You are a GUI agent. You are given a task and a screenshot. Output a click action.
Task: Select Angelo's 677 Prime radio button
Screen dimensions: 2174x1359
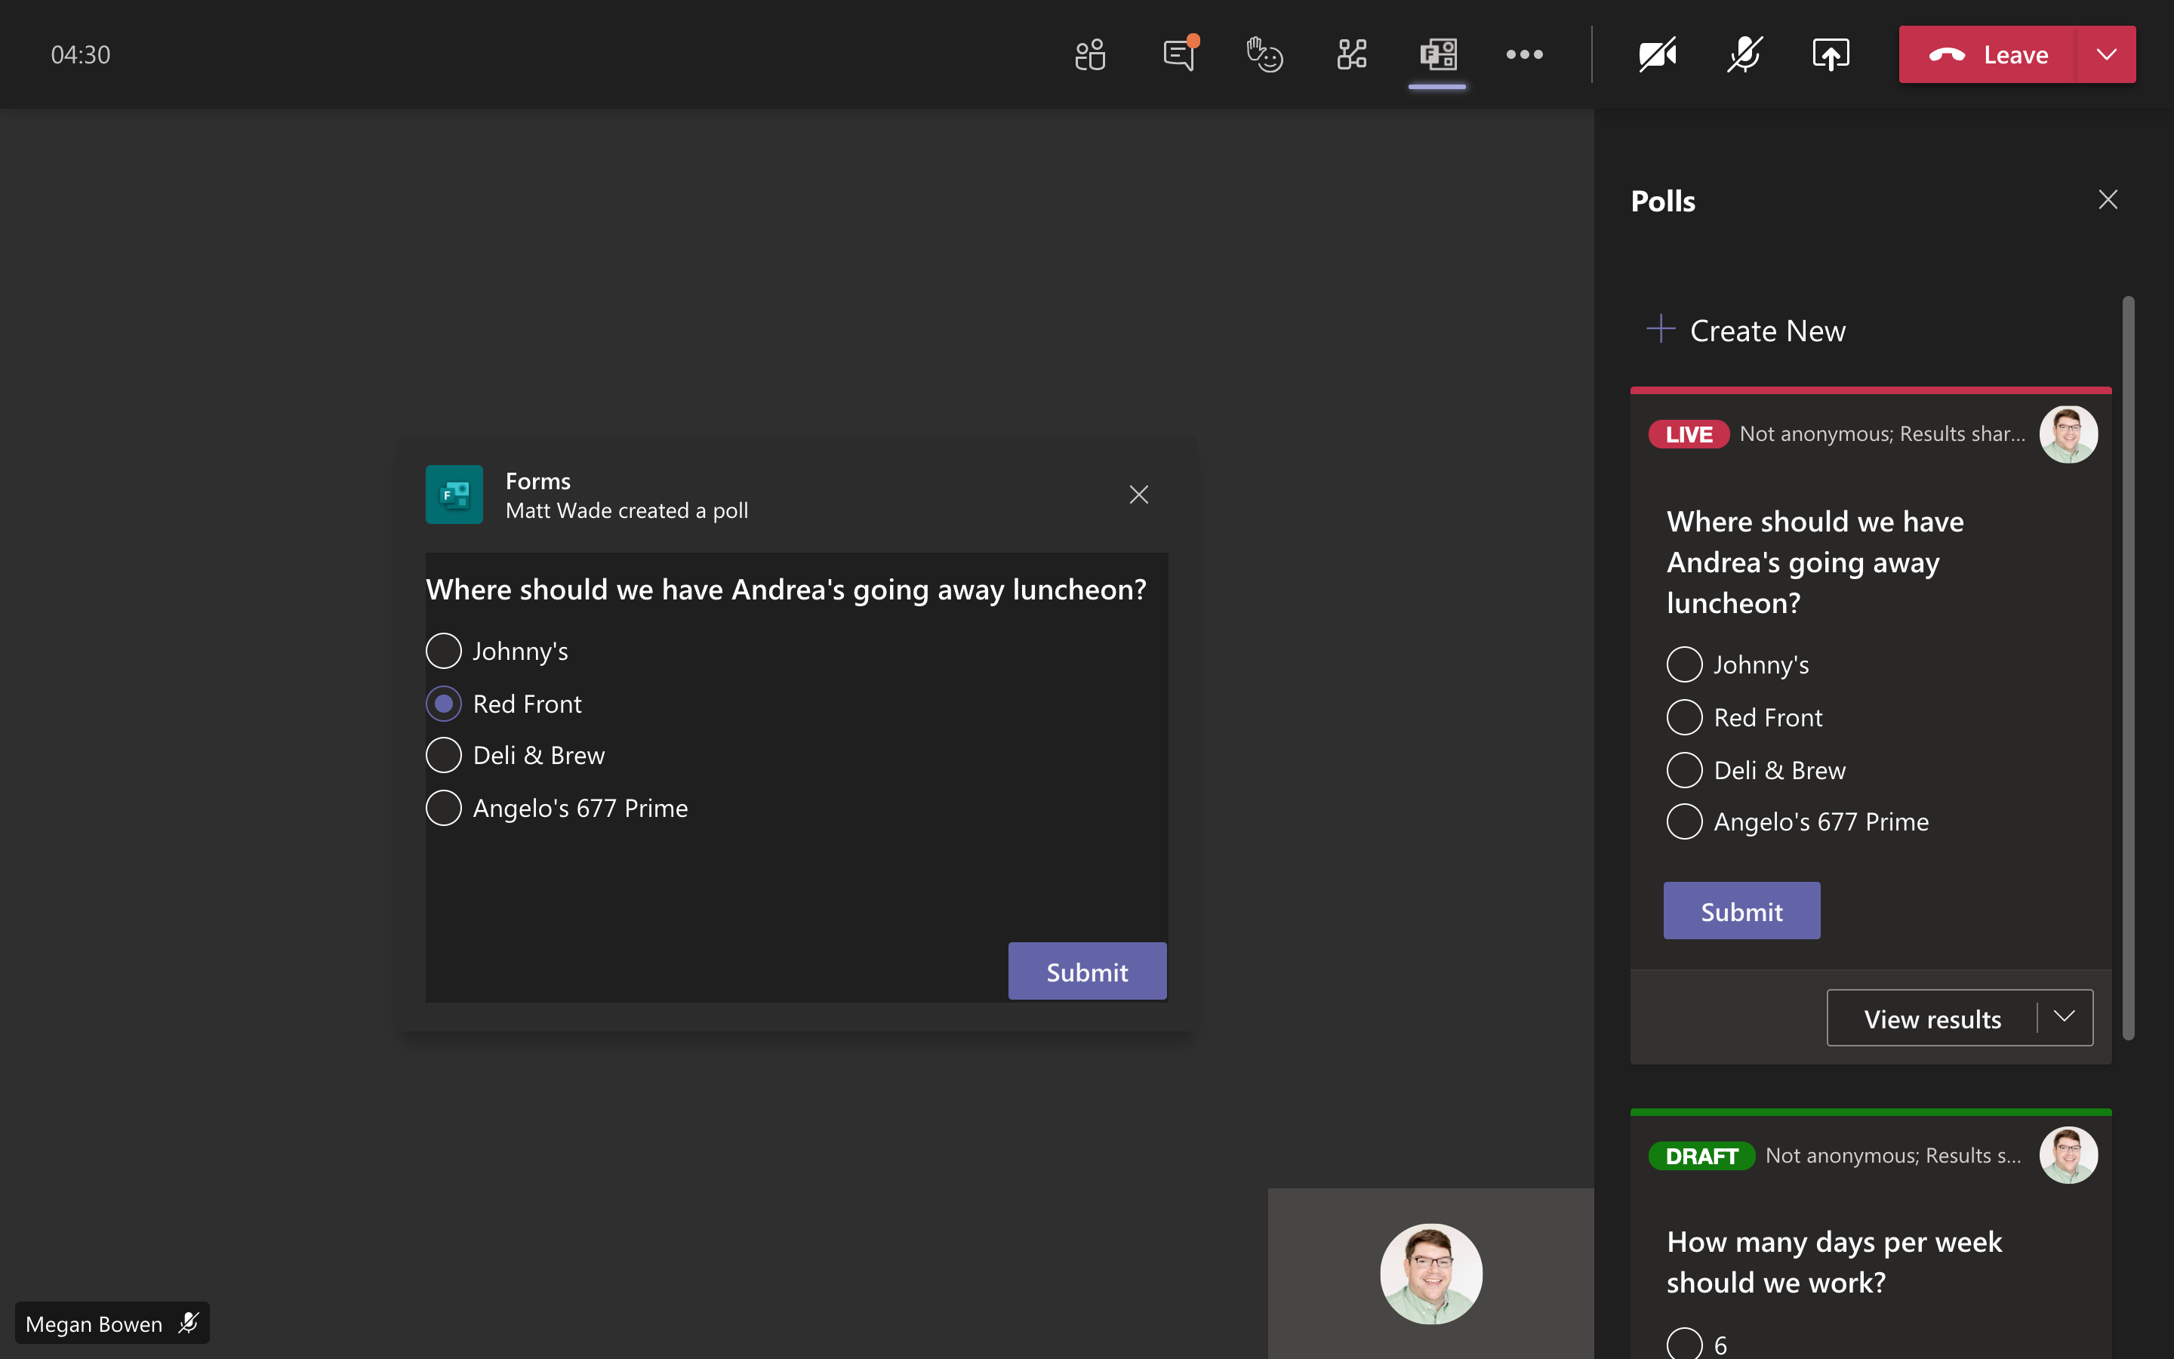(x=442, y=806)
